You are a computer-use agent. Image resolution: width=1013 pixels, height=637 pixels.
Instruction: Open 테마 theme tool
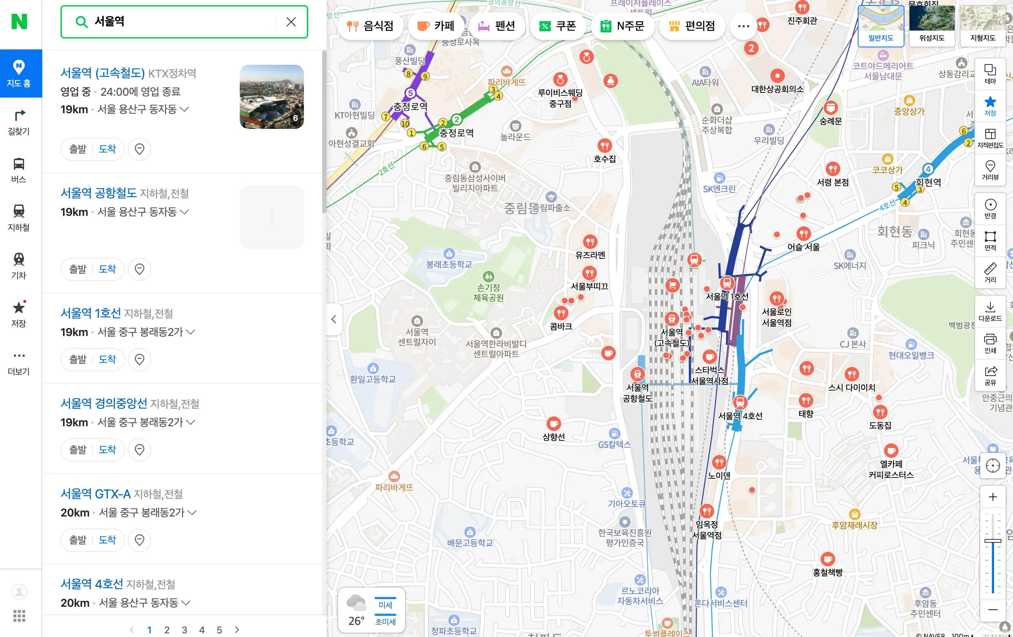(990, 74)
